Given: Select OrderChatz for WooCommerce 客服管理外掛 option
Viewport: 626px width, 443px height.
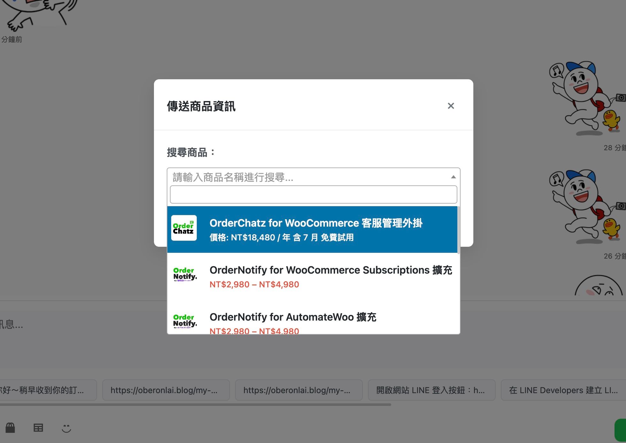Looking at the screenshot, I should pyautogui.click(x=316, y=229).
